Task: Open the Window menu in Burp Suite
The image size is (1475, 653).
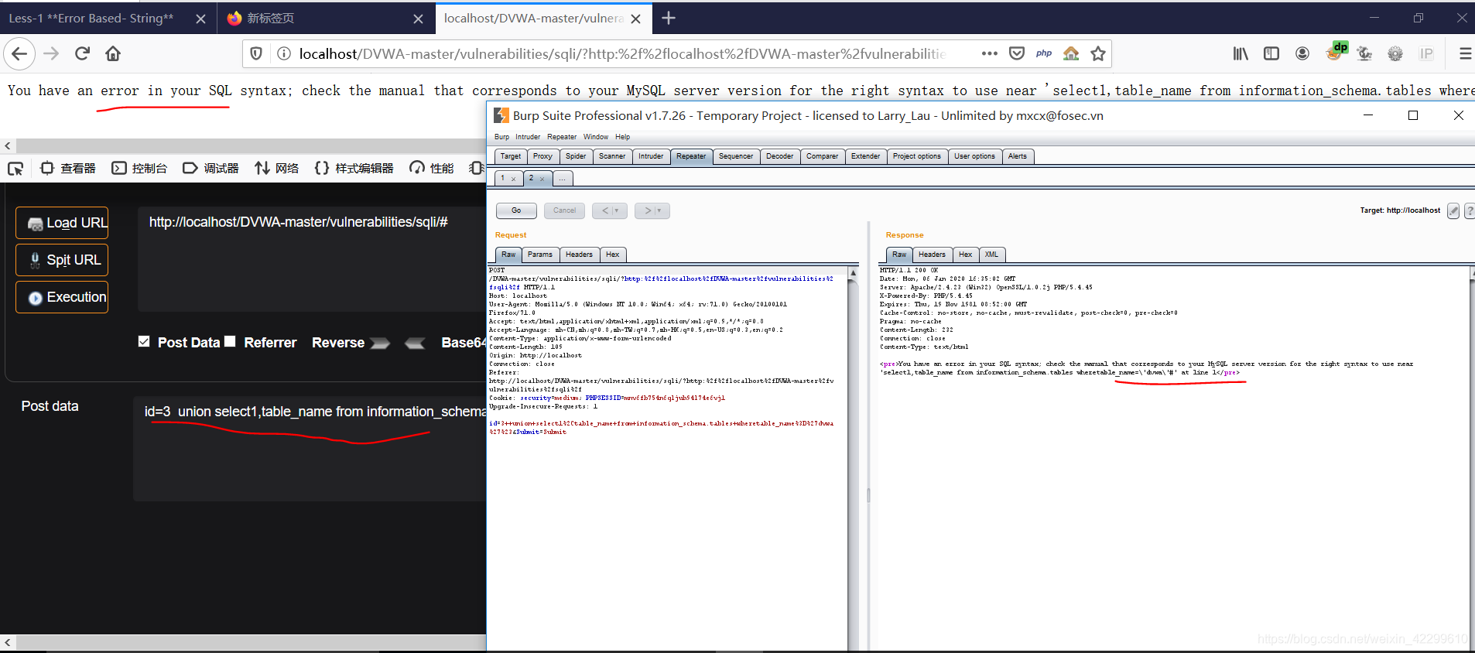Action: tap(596, 137)
